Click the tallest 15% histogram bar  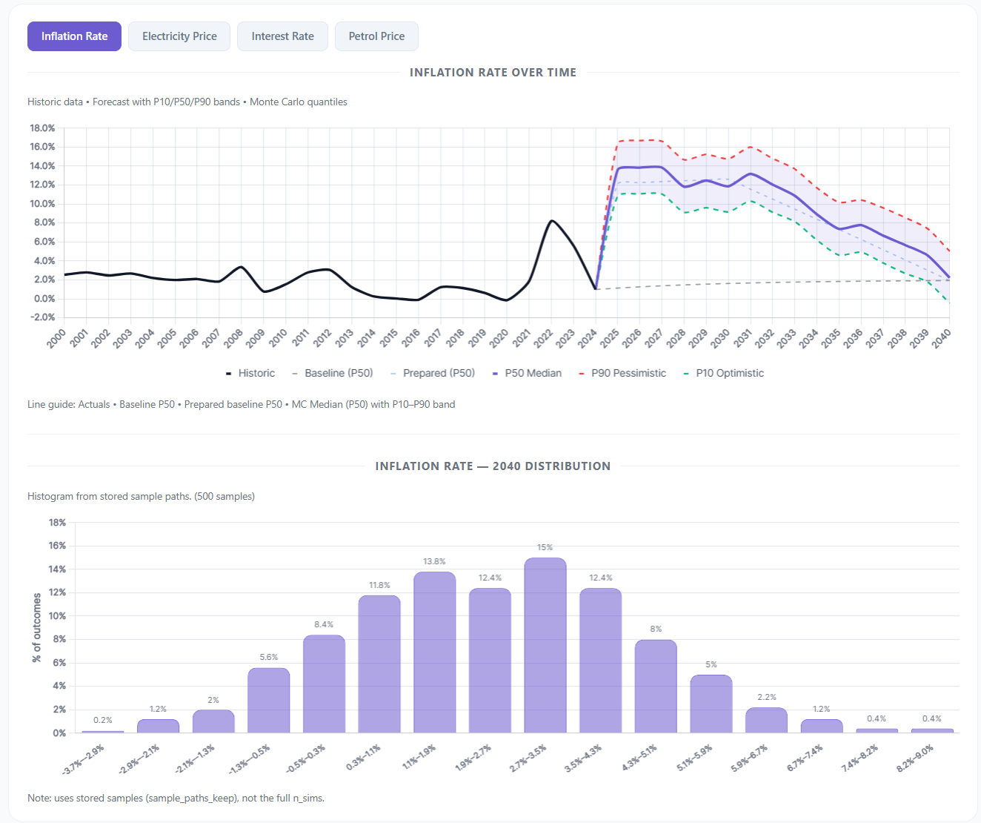tap(545, 645)
